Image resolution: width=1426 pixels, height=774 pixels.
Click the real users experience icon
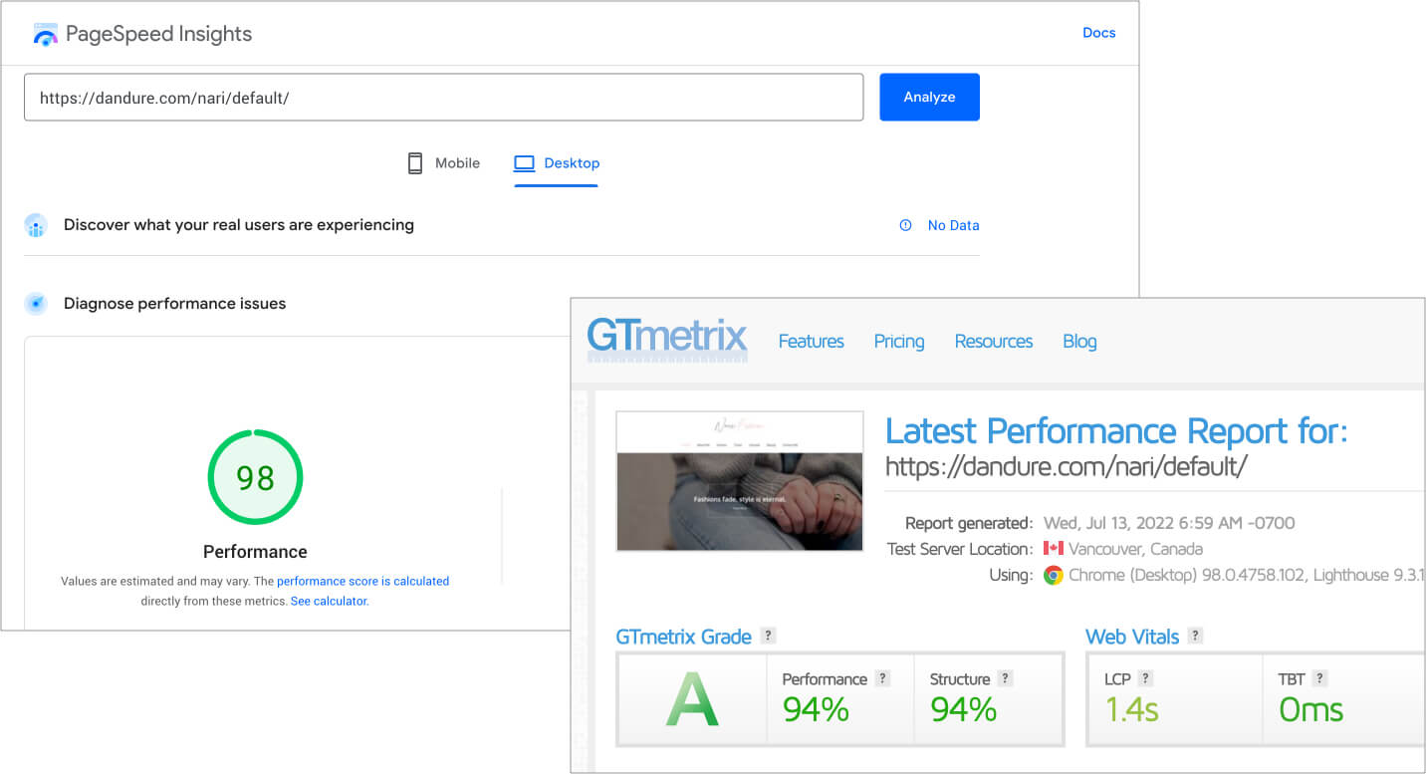tap(36, 225)
